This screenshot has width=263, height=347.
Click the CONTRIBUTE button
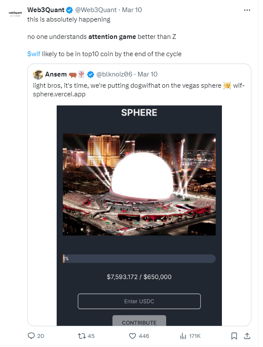point(139,321)
